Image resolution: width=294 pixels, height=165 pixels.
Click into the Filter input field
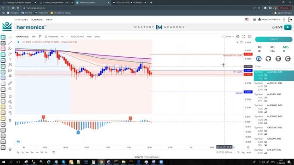[273, 66]
